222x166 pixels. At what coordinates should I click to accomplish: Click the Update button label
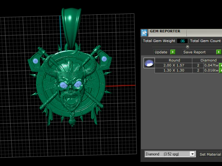tap(161, 52)
